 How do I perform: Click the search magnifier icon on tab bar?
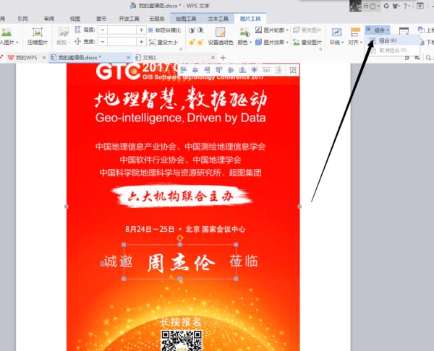(428, 58)
